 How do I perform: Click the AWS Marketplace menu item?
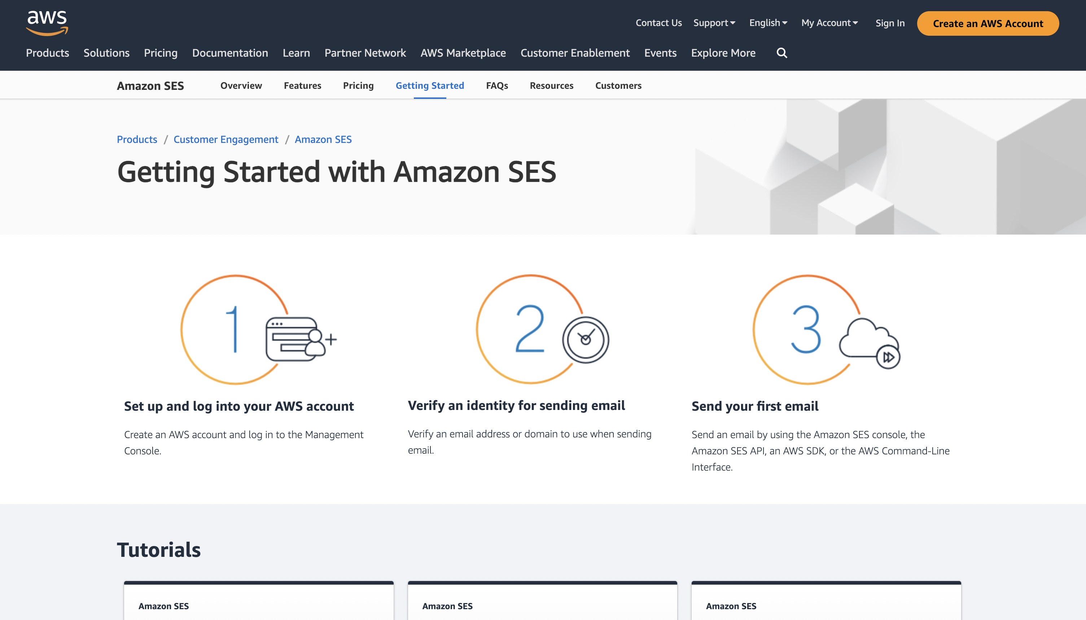click(x=463, y=53)
